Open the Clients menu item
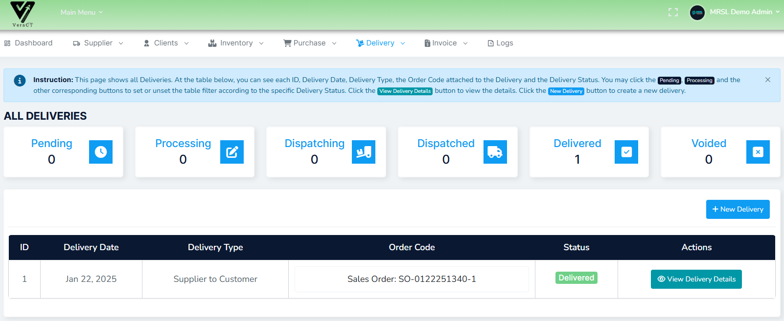This screenshot has height=321, width=784. coord(166,43)
